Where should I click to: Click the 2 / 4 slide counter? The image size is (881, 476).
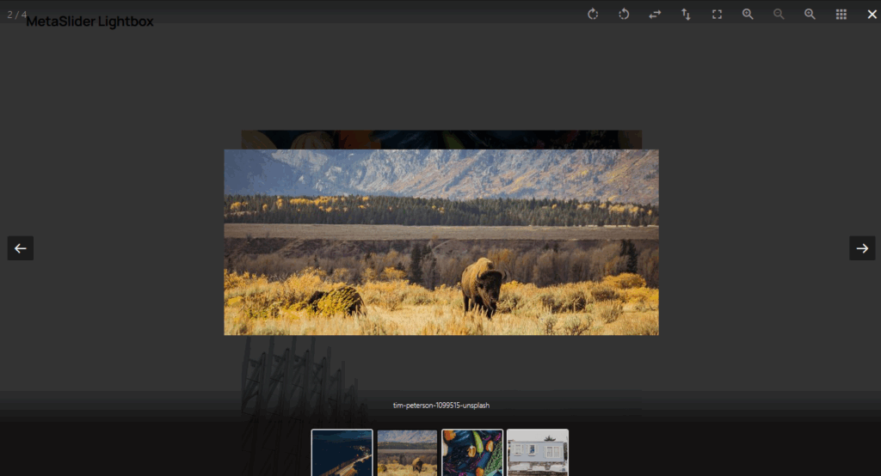tap(16, 14)
